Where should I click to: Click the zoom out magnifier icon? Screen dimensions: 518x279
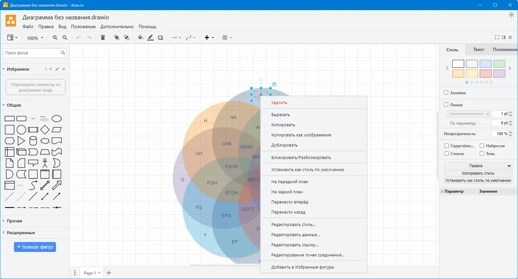pyautogui.click(x=65, y=38)
